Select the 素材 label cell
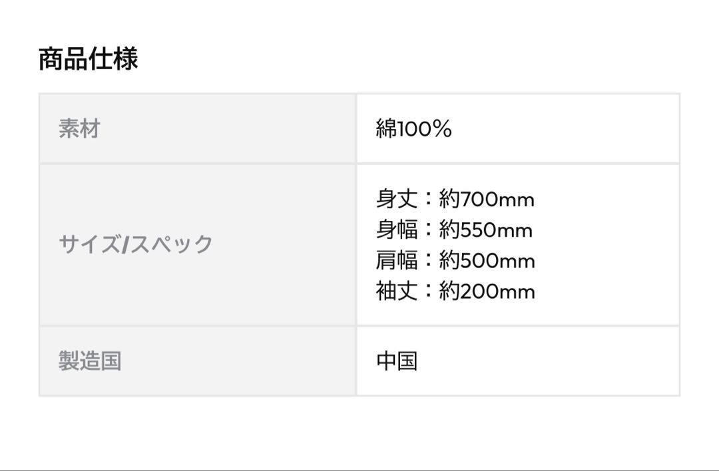 point(198,128)
